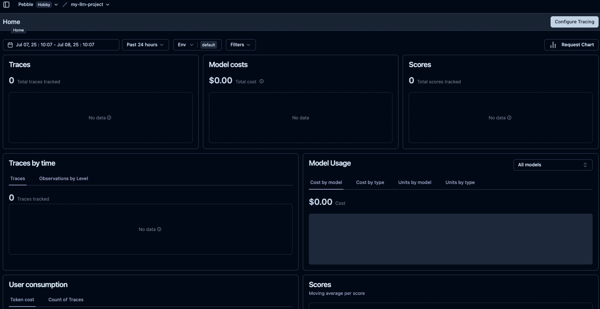Image resolution: width=600 pixels, height=309 pixels.
Task: Expand the Filters dropdown
Action: point(241,45)
